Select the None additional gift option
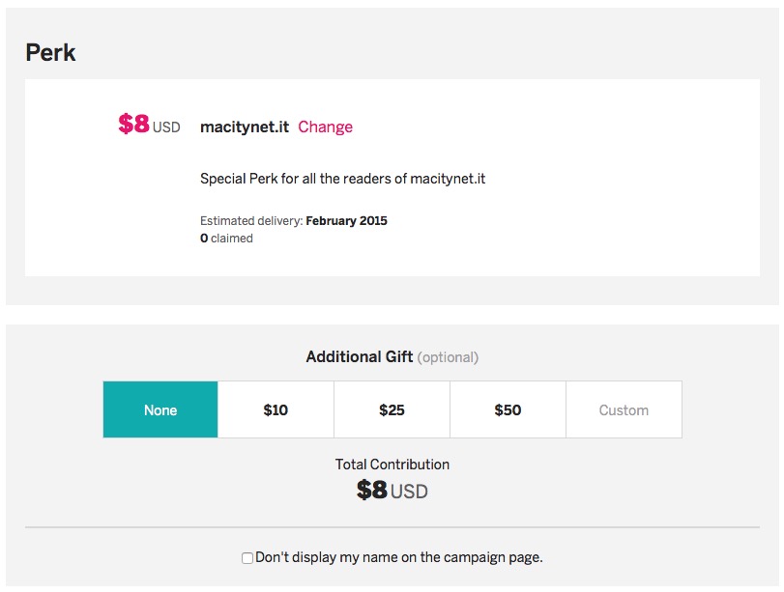 click(160, 409)
